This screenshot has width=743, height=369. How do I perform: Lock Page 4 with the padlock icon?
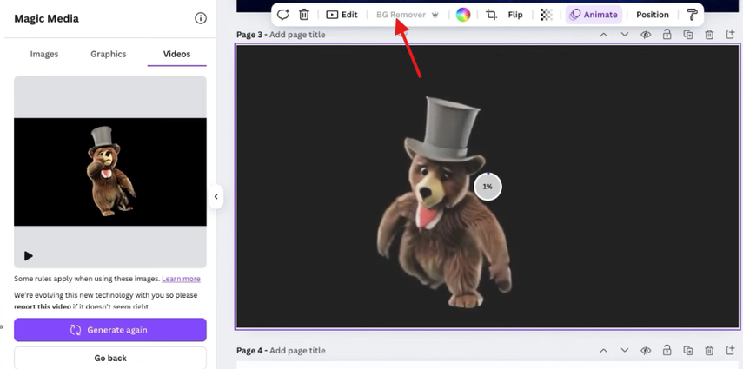(x=667, y=351)
